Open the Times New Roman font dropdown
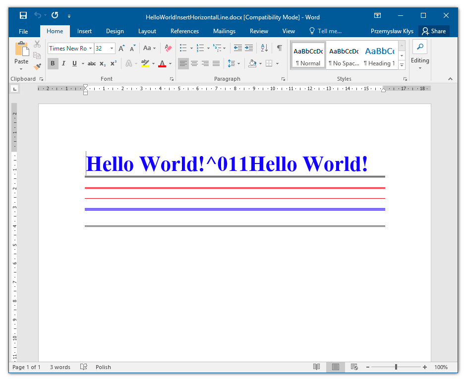This screenshot has width=465, height=379. pos(90,49)
